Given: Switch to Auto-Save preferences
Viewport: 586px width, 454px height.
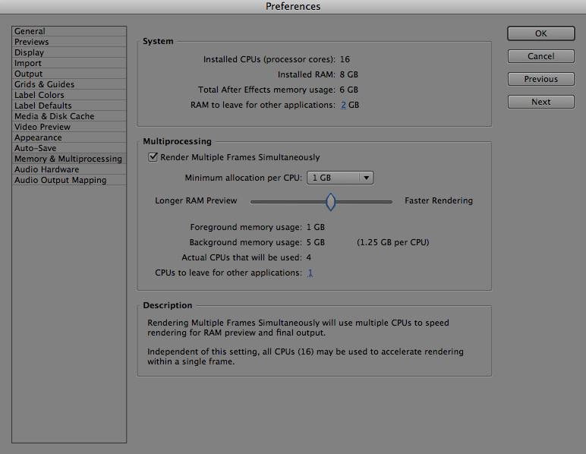Looking at the screenshot, I should pos(69,148).
